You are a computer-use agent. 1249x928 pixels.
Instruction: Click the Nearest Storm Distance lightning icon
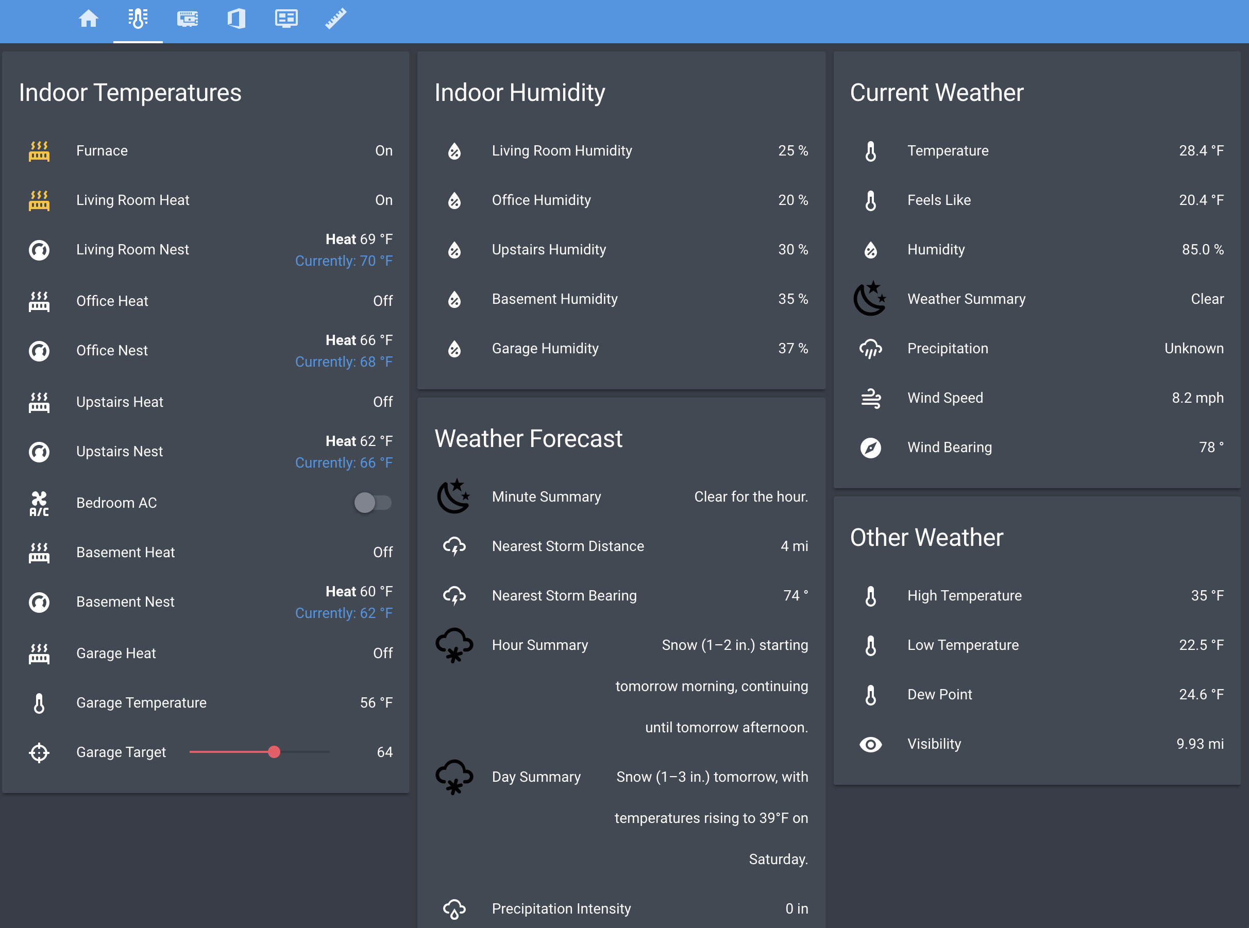pyautogui.click(x=454, y=546)
